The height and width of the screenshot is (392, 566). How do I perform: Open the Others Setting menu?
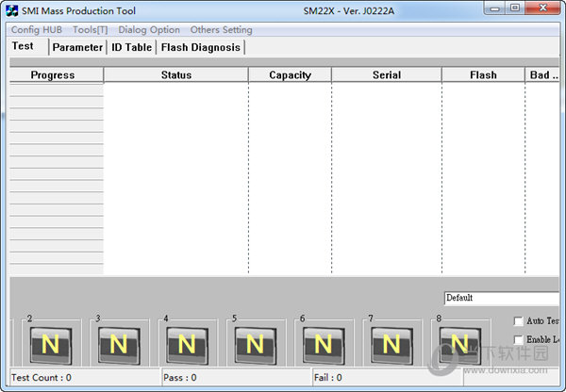coord(222,30)
